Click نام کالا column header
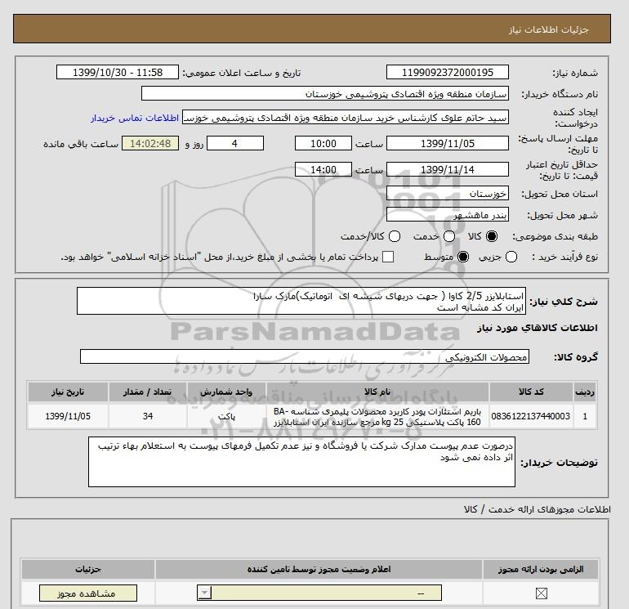Viewport: 629px width, 609px height. point(377,392)
